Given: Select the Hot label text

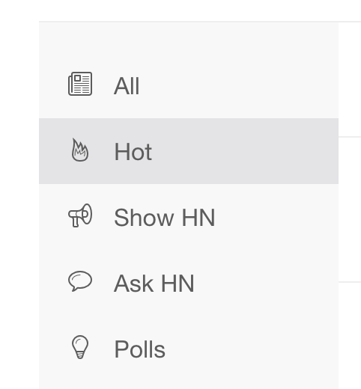Looking at the screenshot, I should click(133, 152).
